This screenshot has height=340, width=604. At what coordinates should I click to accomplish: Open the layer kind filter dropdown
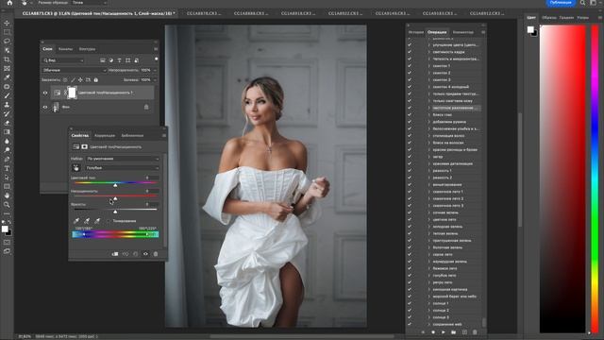point(63,60)
